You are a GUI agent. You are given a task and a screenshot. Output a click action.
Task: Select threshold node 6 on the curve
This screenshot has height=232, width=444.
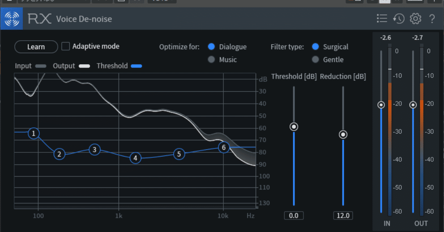(224, 148)
